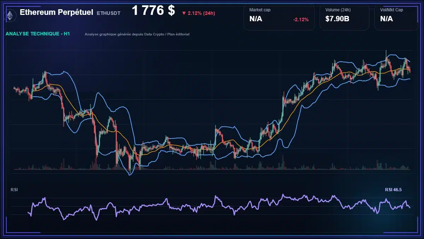424x239 pixels.
Task: Click the Vol/Mkt Cap N/A value
Action: (387, 19)
